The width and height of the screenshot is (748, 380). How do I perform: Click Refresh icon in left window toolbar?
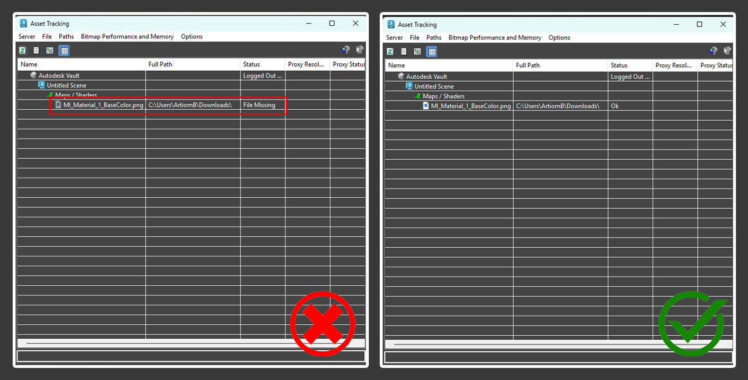pyautogui.click(x=22, y=51)
